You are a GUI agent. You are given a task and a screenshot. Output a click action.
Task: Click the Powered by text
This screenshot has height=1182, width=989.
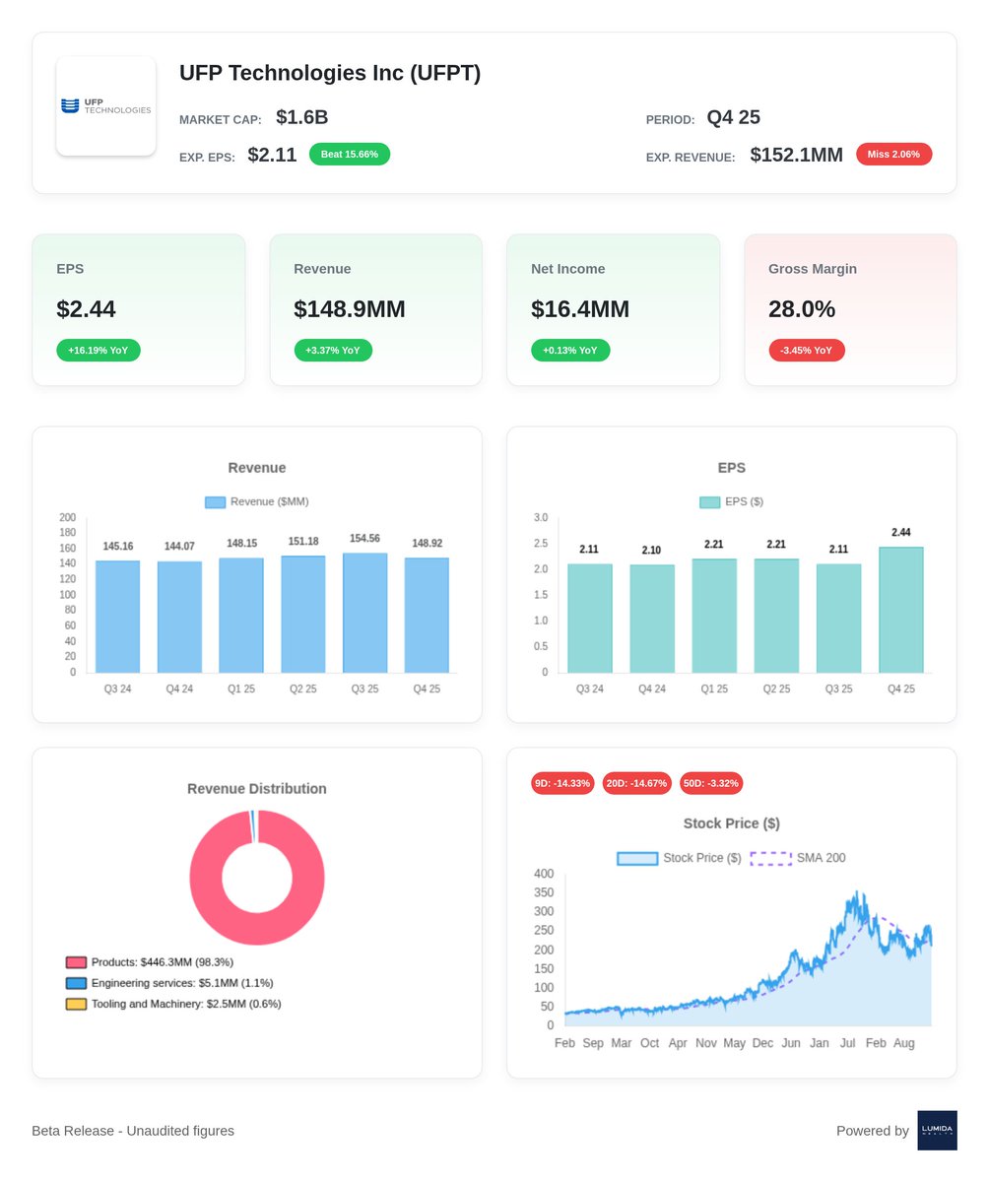click(x=873, y=1131)
